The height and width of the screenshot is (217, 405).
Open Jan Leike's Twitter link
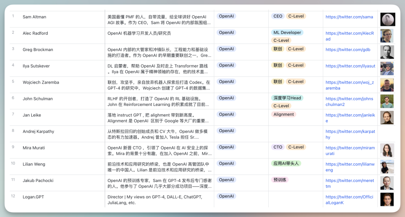click(350, 118)
